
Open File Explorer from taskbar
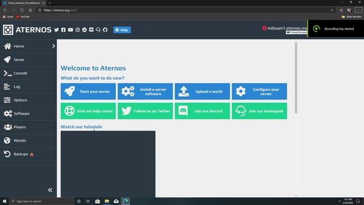click(x=107, y=201)
